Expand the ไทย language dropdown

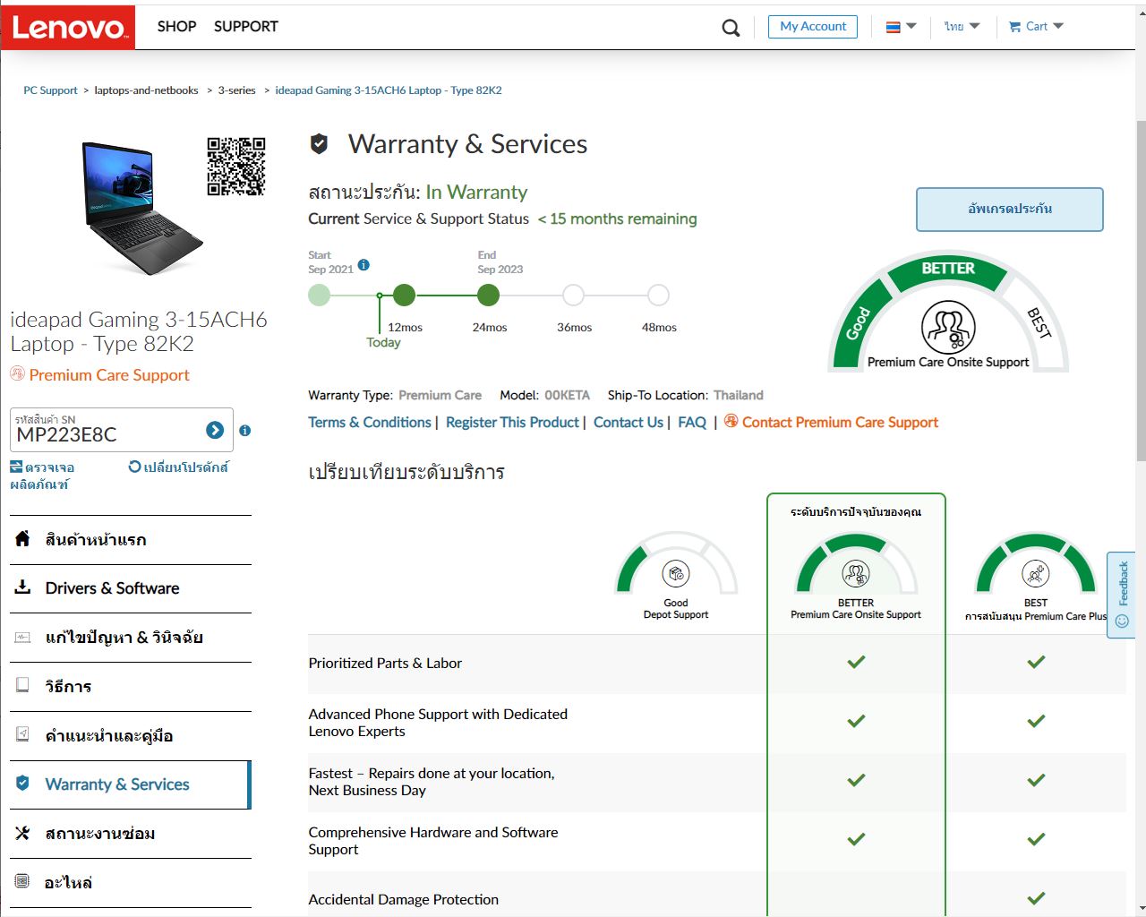pos(962,27)
